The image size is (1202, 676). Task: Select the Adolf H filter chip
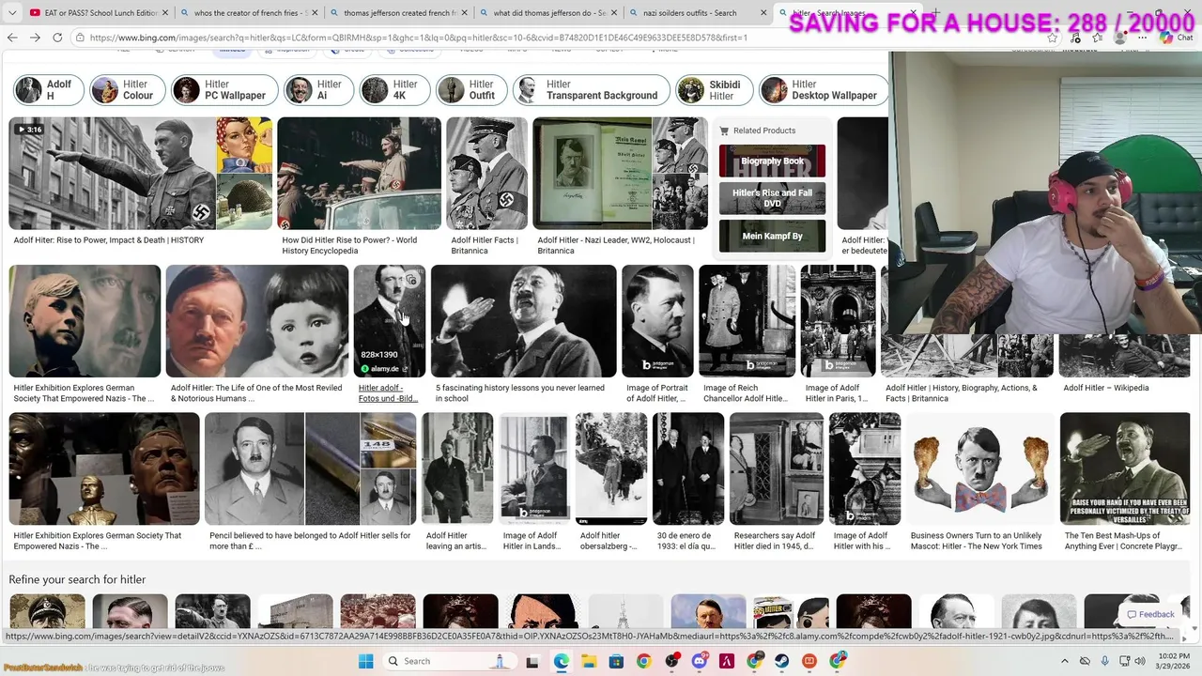(48, 90)
